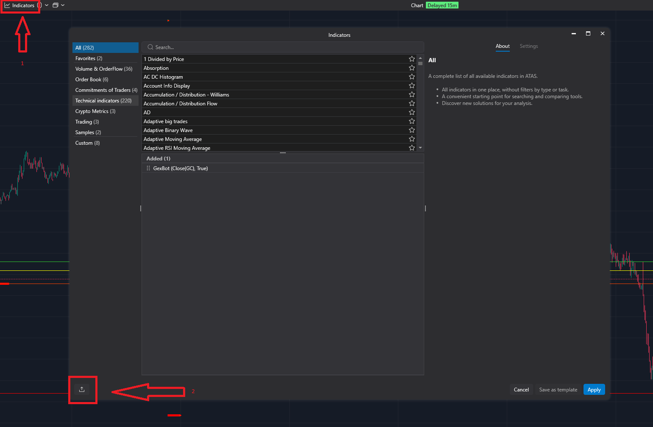The height and width of the screenshot is (427, 653).
Task: Open the Indicators toolbar button on chart
Action: tap(19, 6)
